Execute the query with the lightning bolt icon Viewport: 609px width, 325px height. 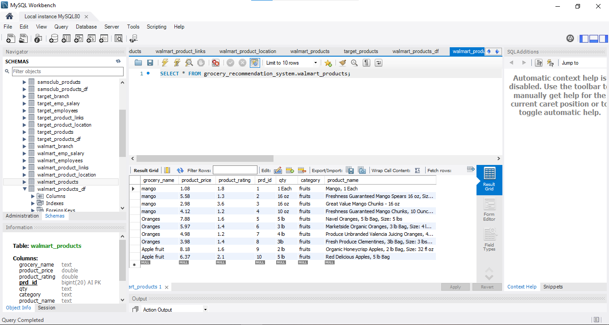[165, 62]
